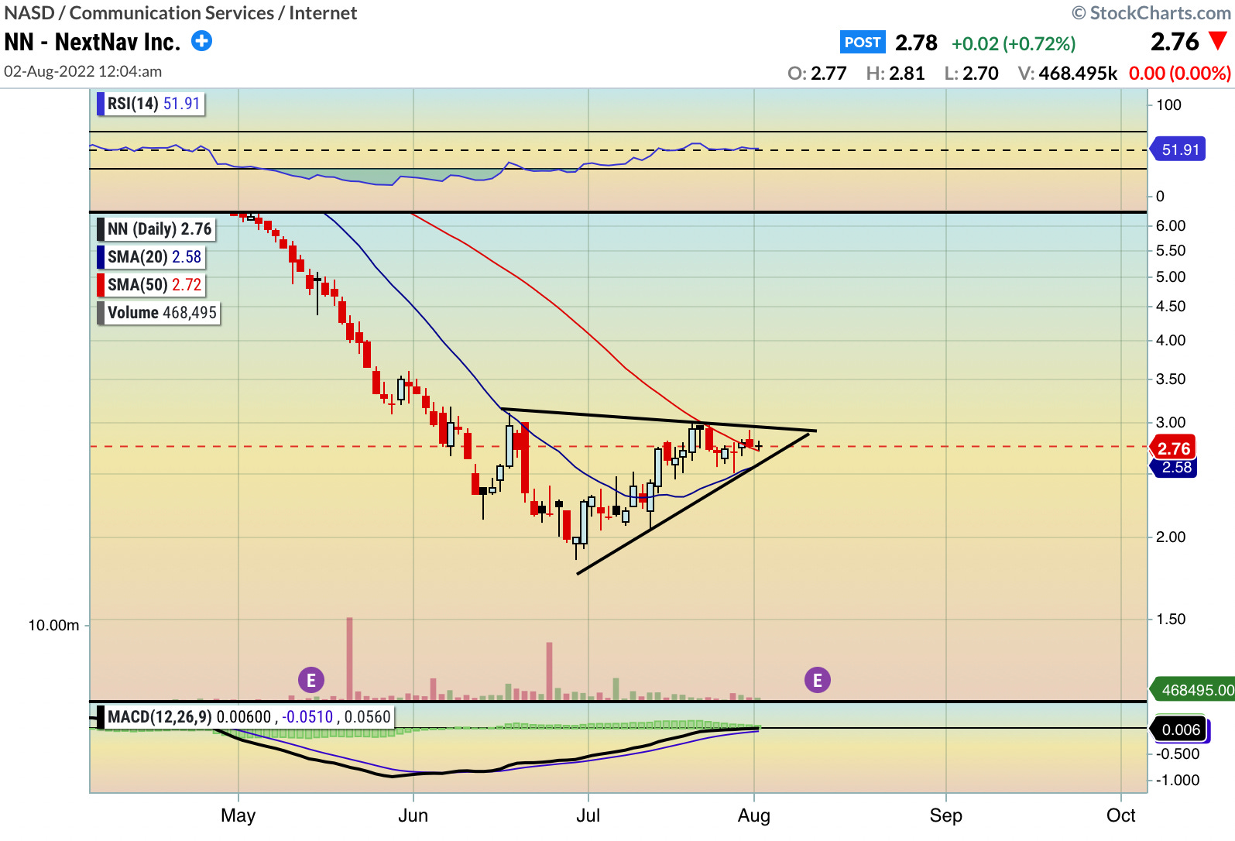
Task: Click the Volume 468,495 legend label
Action: [159, 313]
